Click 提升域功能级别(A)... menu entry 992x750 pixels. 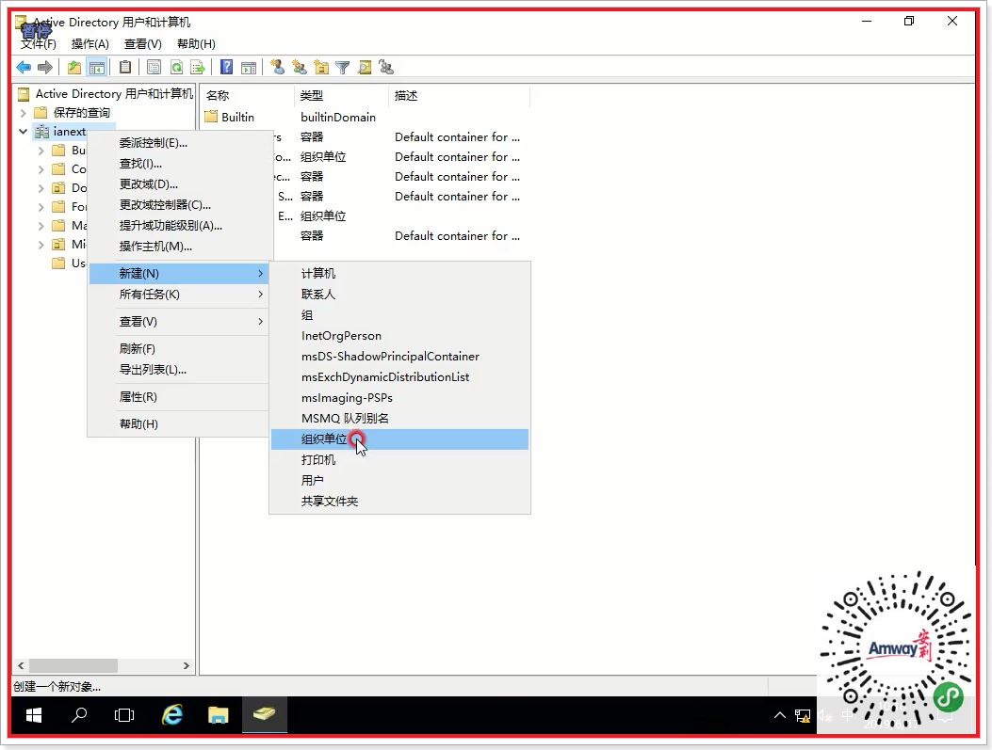tap(179, 226)
